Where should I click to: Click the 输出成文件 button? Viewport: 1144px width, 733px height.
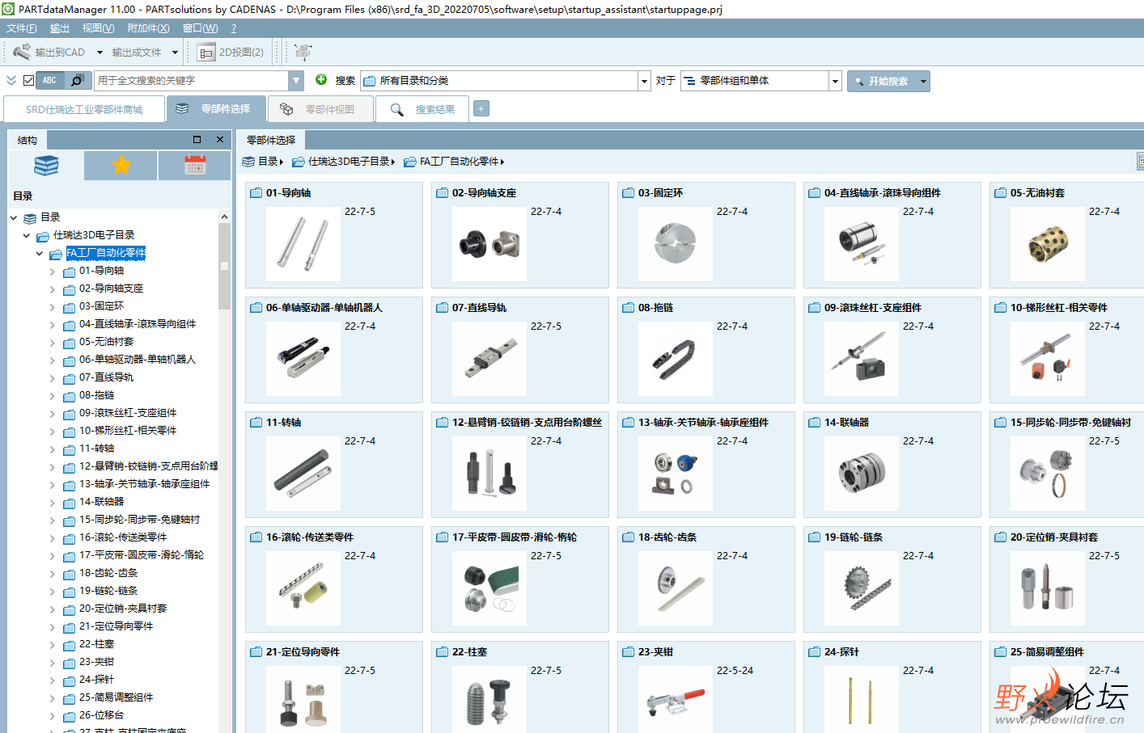[x=137, y=53]
